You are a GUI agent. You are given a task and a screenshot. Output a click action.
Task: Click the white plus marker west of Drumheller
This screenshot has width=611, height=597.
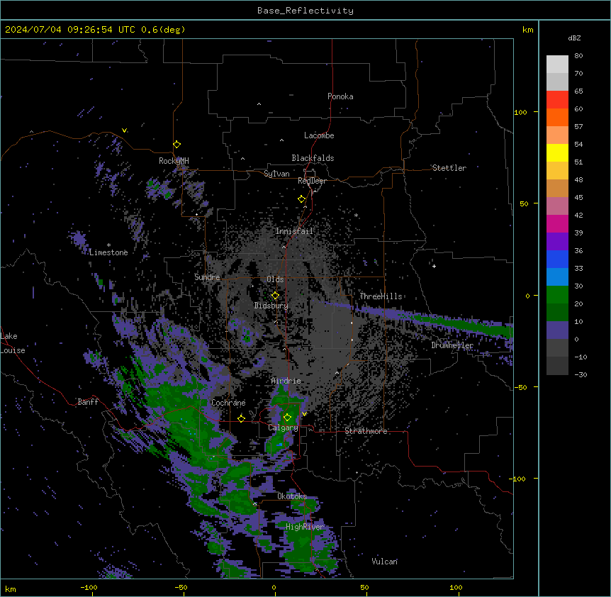(x=434, y=266)
